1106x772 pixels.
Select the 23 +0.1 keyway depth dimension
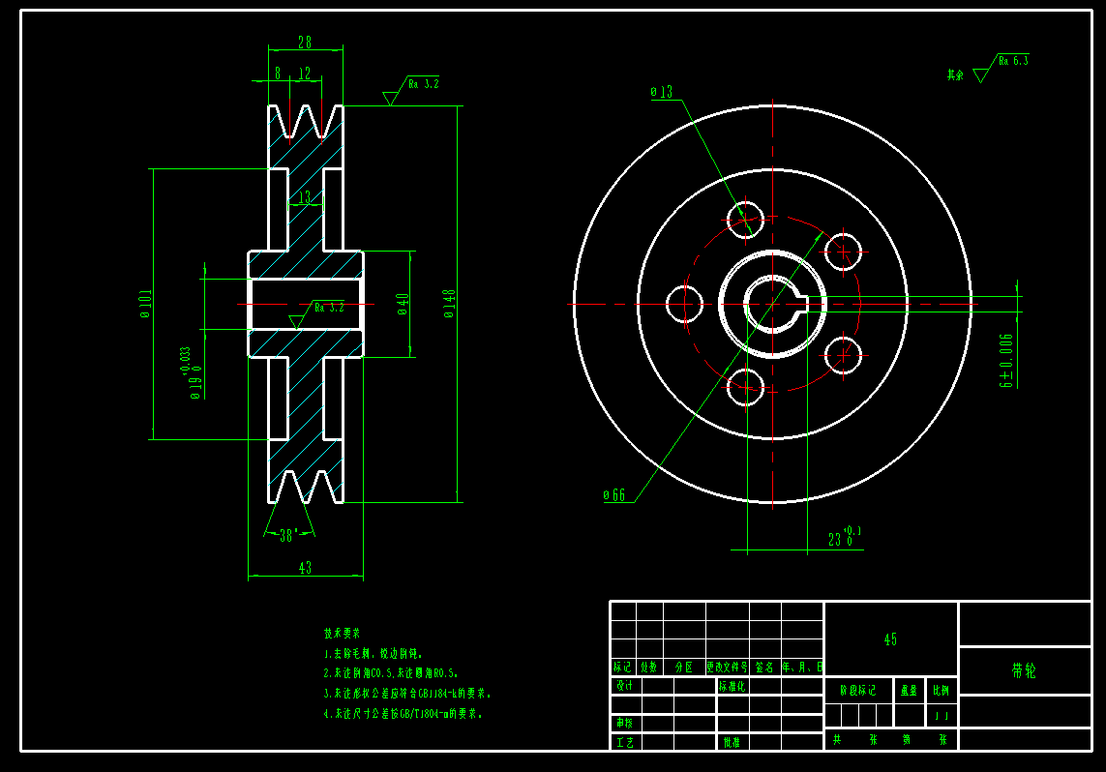click(x=845, y=537)
